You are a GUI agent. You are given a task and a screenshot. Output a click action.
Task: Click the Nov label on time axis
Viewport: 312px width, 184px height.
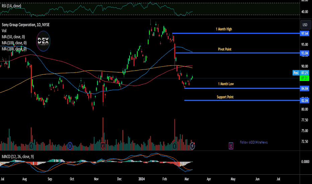click(96, 179)
